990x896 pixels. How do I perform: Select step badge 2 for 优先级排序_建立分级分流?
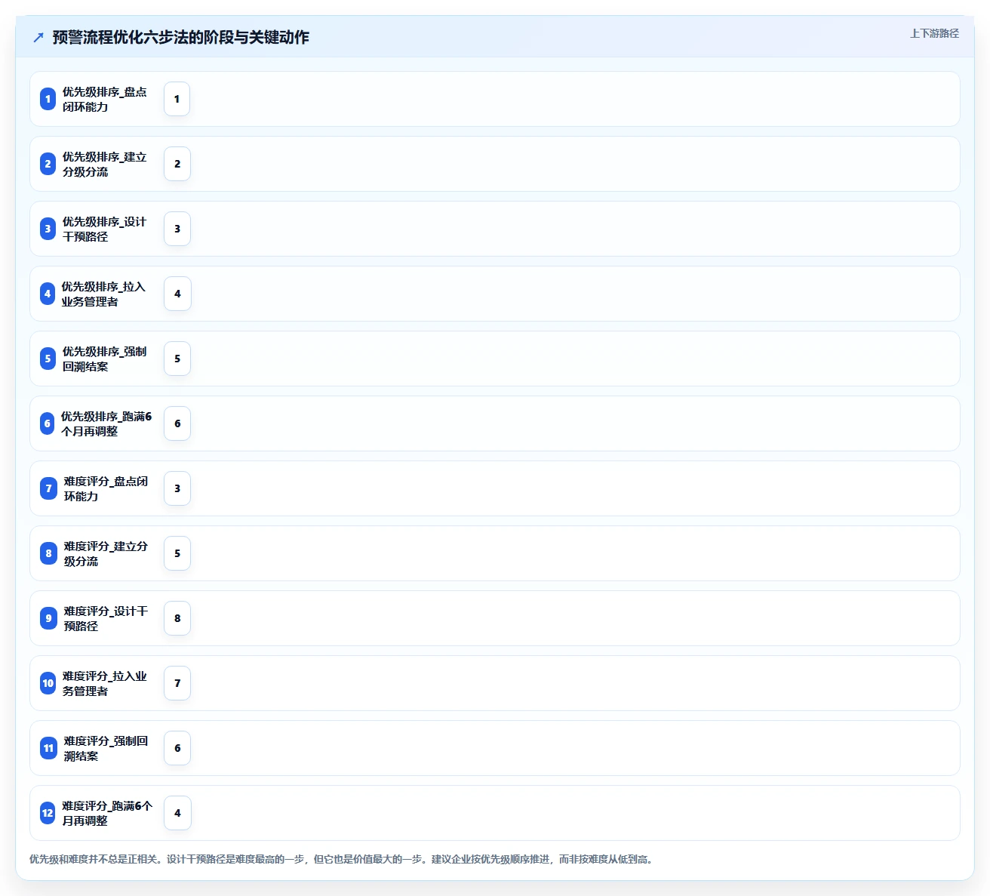point(48,164)
